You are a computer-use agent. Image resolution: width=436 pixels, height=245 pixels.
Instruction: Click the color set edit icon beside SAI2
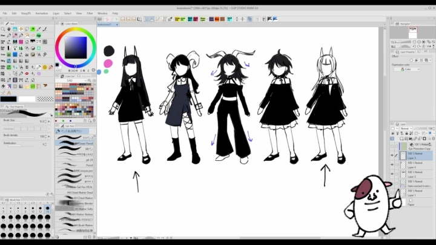(90, 80)
